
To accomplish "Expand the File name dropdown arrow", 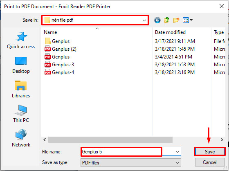I will [x=177, y=152].
